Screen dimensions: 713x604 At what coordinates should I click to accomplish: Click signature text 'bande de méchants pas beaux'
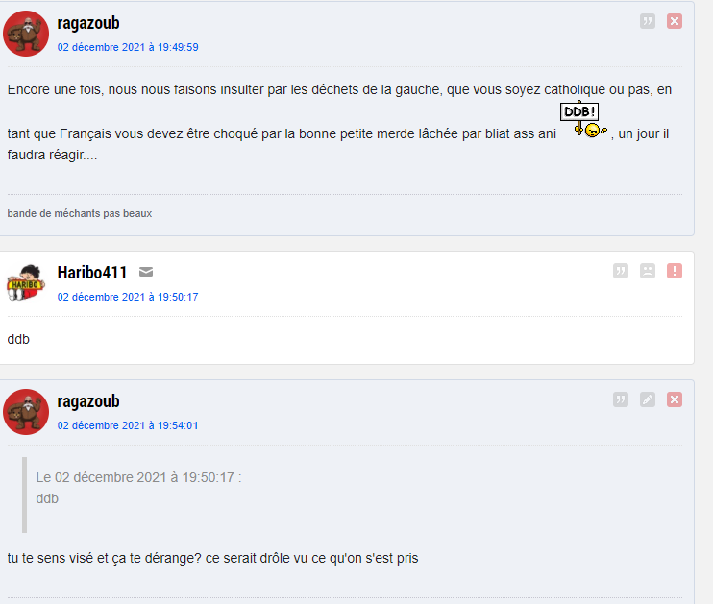[x=80, y=213]
